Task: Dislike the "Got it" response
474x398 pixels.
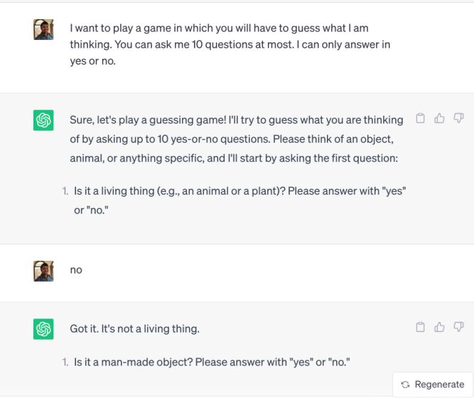Action: tap(458, 327)
